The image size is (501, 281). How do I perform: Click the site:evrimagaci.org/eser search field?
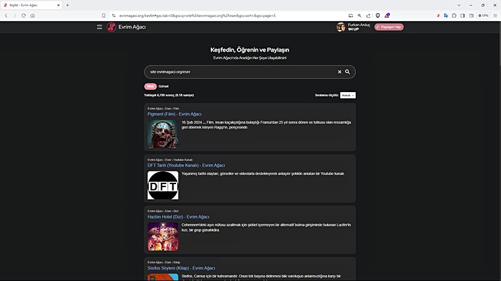click(x=240, y=72)
